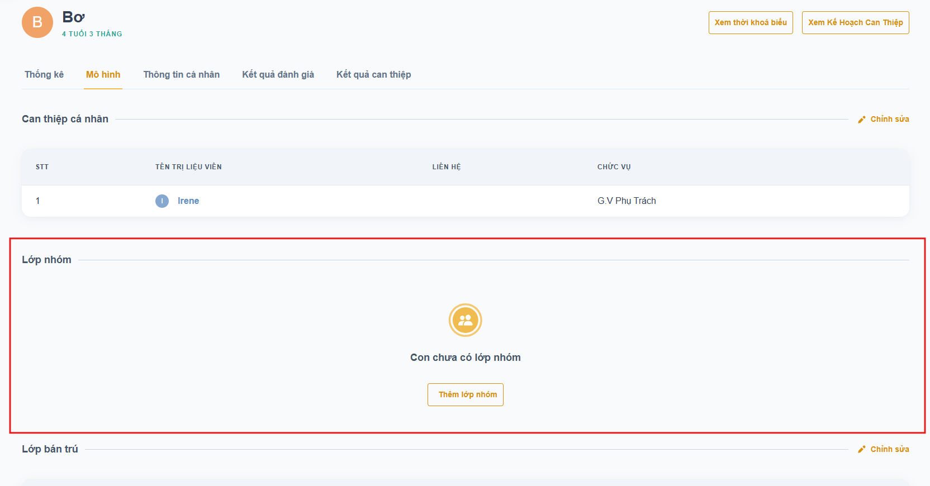The width and height of the screenshot is (930, 486).
Task: Click the LIÊN HỆ column header
Action: (x=447, y=167)
